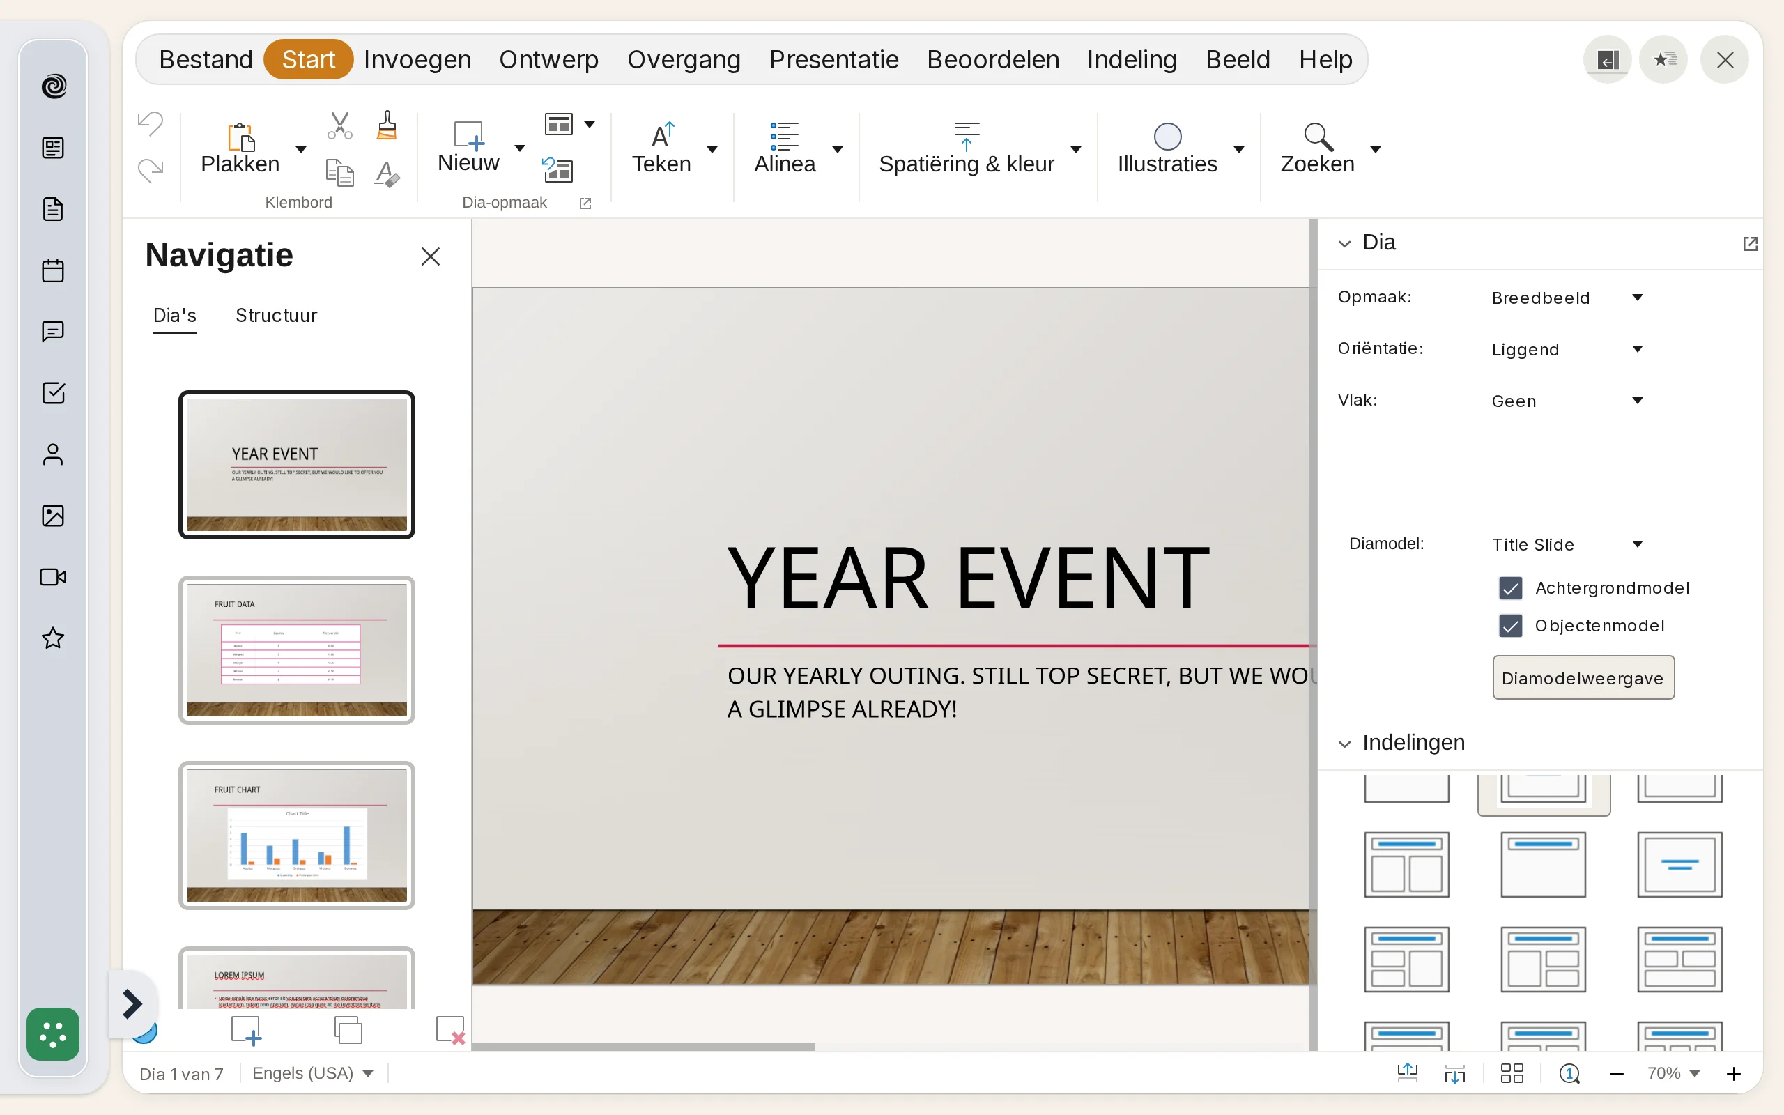
Task: Duplicate slide icon below thumbnails
Action: click(x=348, y=1030)
